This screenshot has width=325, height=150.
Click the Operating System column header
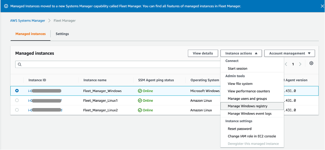coord(205,80)
